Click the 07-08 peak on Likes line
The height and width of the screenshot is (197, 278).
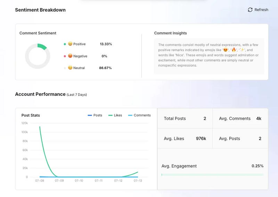point(40,127)
